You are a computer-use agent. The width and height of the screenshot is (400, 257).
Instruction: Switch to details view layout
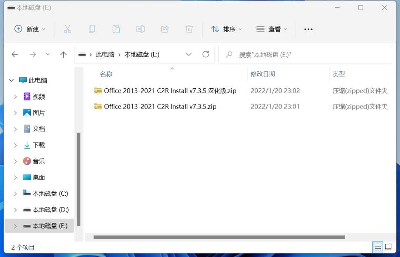point(378,247)
